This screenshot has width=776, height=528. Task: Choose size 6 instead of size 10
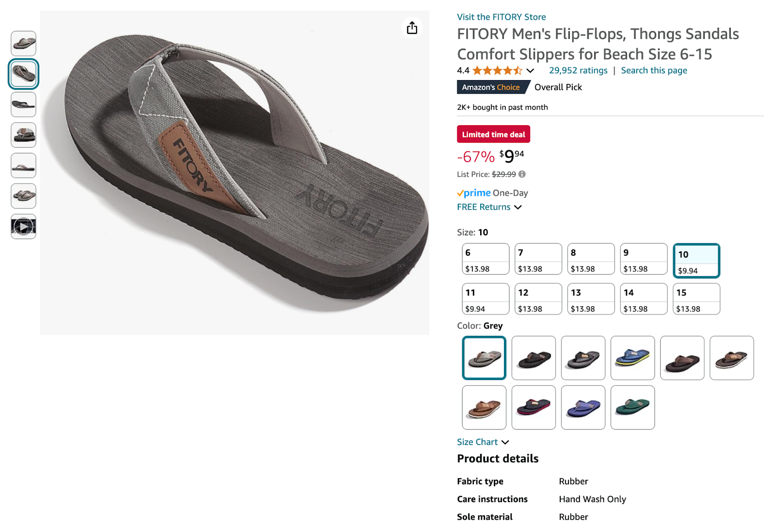[485, 259]
